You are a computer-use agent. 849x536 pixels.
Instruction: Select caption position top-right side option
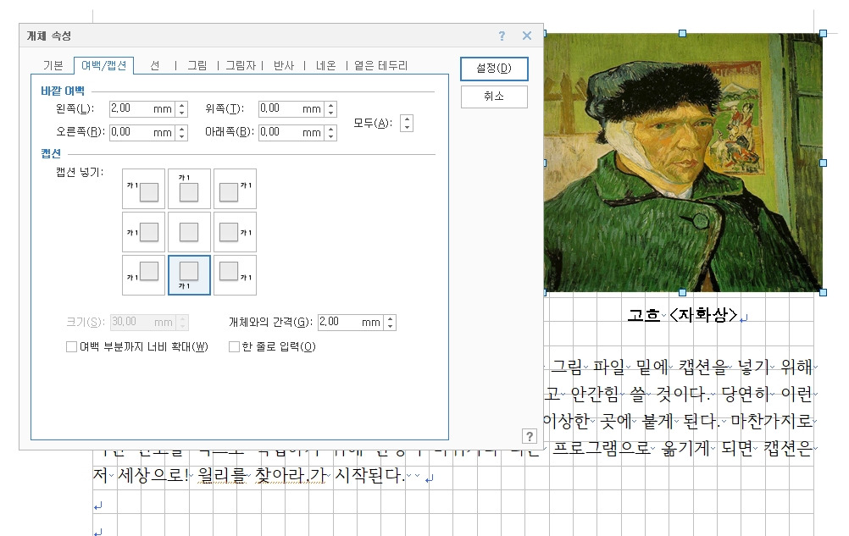235,189
